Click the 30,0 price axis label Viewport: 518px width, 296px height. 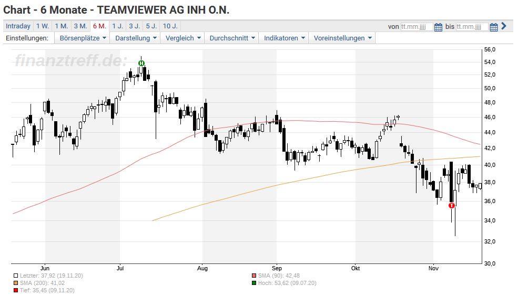click(490, 263)
